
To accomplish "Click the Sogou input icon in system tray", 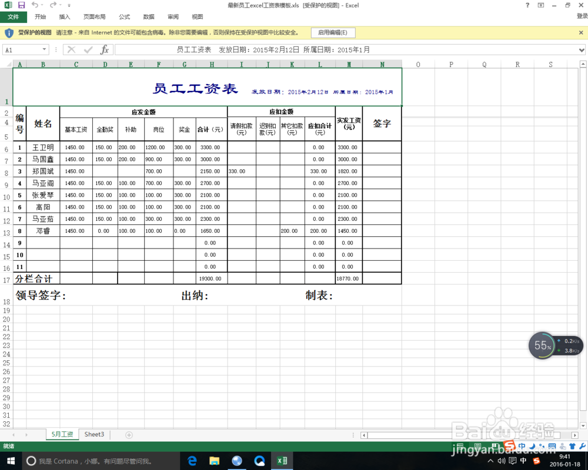I will coord(536,460).
